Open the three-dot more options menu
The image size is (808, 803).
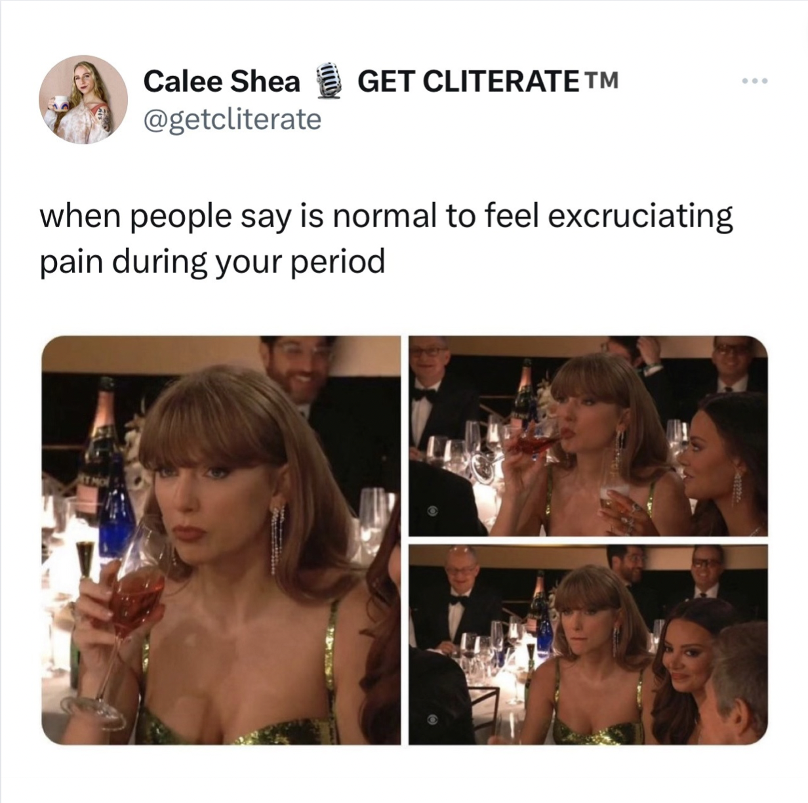click(754, 82)
